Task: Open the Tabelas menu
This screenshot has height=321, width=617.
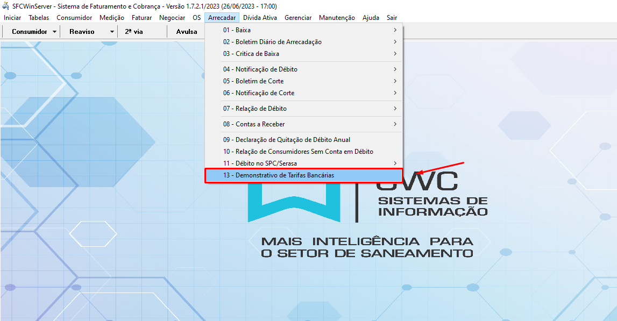Action: coord(39,18)
